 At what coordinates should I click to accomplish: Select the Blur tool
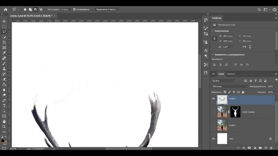(4, 90)
